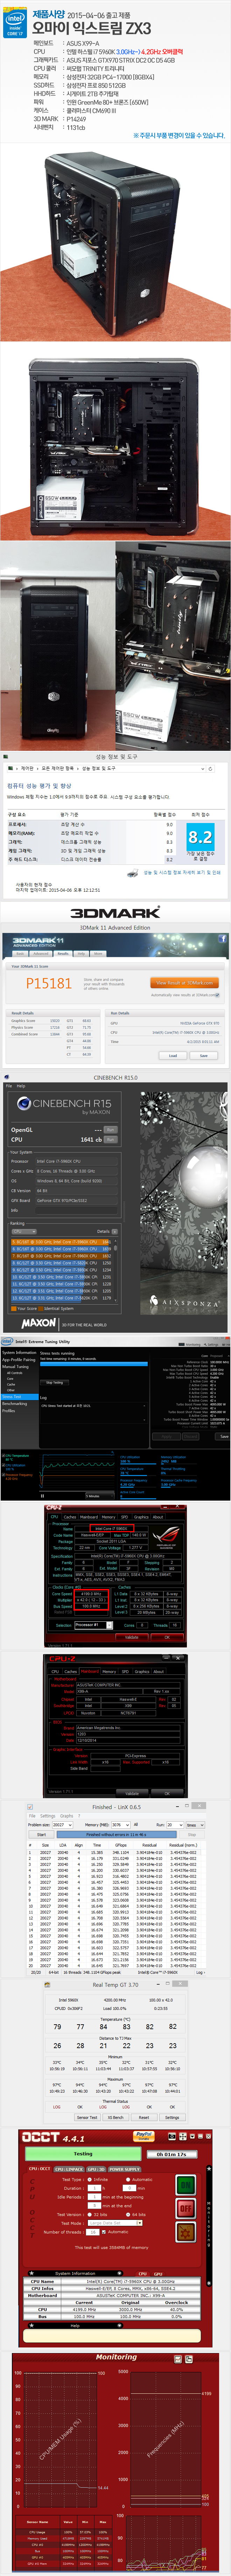The image size is (231, 2576).
Task: Open the Graphics tab in ROG CPU-Z
Action: (141, 1517)
